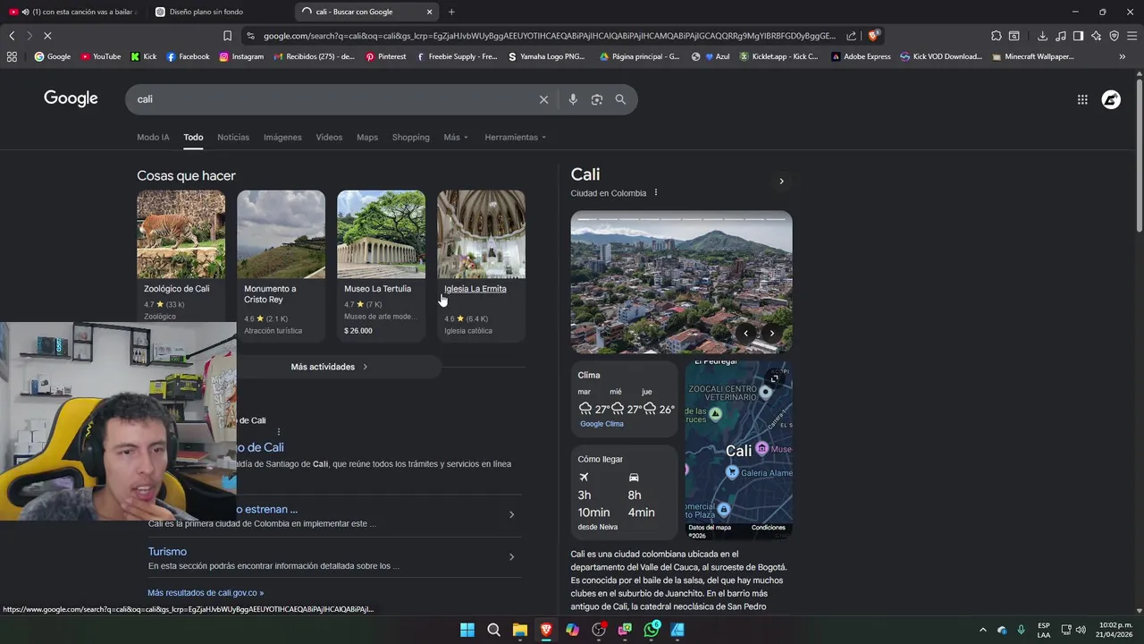Toggle the browser sidebar panel

pos(1079,36)
